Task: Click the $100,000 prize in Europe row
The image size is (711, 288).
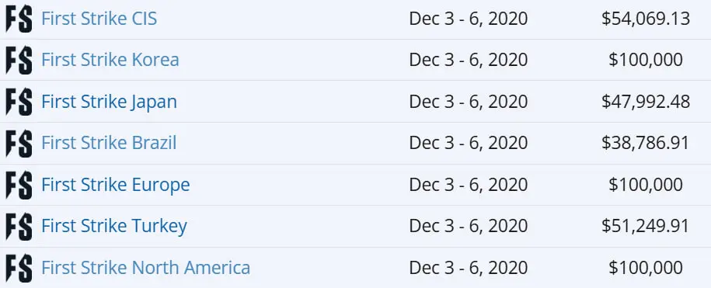Action: (646, 186)
